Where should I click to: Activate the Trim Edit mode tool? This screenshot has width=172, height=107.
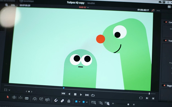pyautogui.click(x=14, y=97)
